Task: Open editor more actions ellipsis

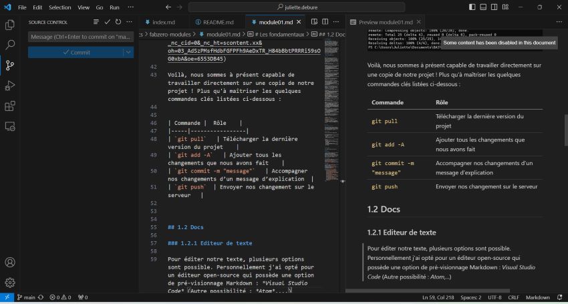Action: coord(336,22)
